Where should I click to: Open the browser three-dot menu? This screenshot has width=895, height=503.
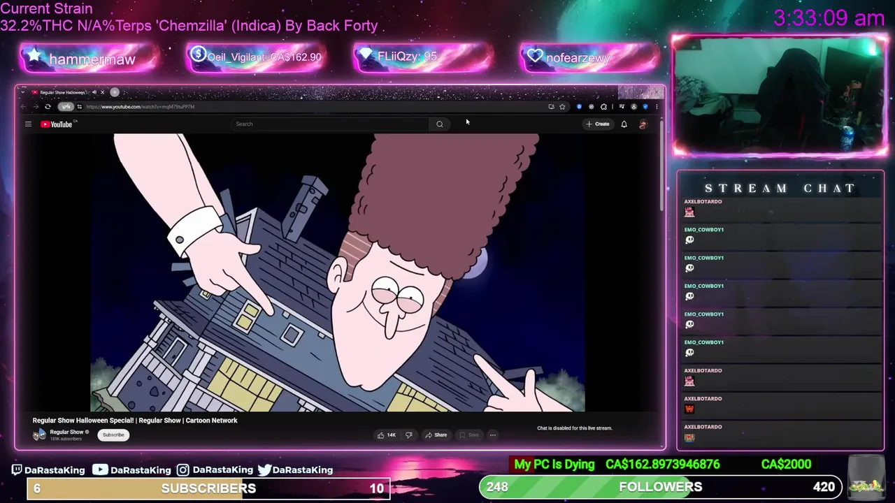(x=657, y=107)
